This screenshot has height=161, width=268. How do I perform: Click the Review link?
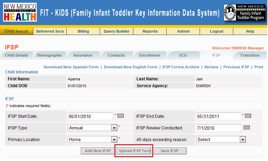tap(211, 67)
